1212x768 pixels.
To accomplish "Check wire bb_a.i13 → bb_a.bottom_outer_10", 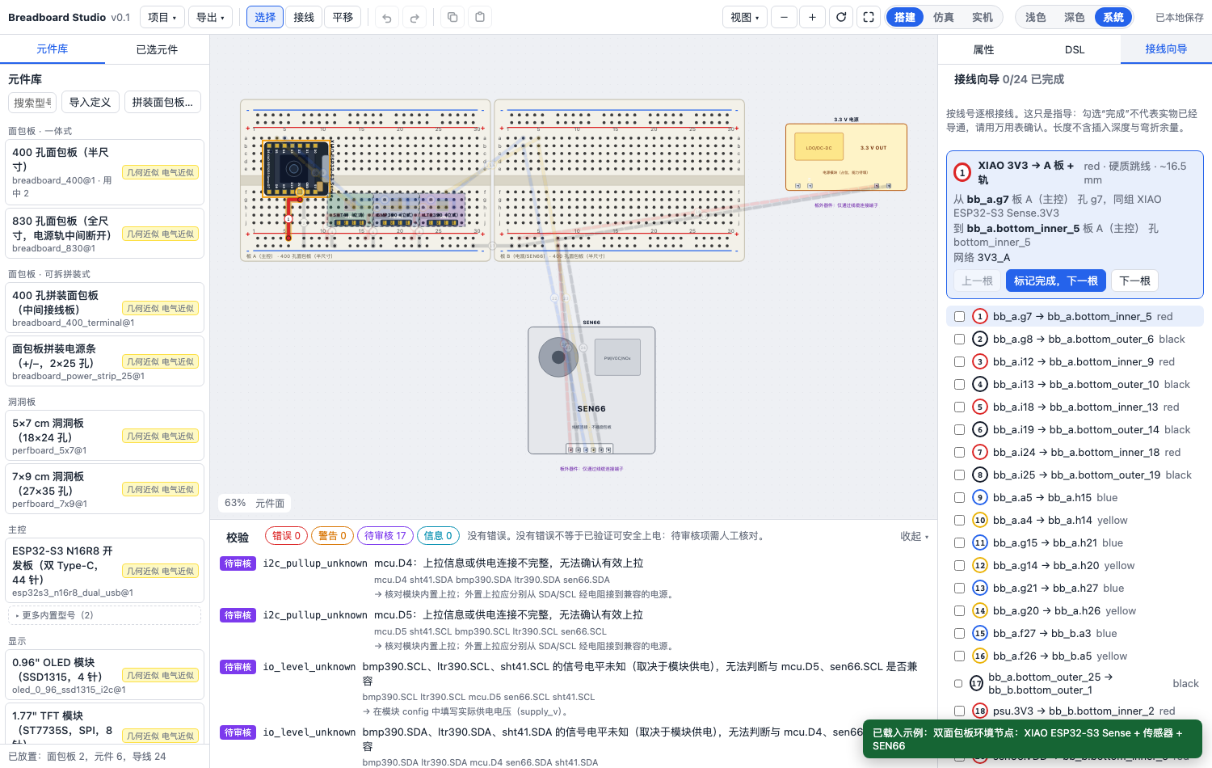I will pyautogui.click(x=959, y=385).
